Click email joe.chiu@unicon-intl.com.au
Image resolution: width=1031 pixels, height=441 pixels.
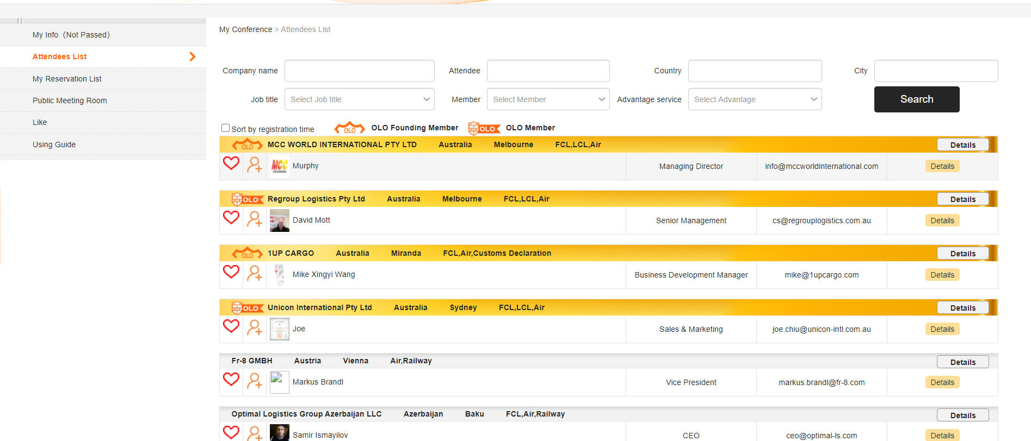[822, 329]
